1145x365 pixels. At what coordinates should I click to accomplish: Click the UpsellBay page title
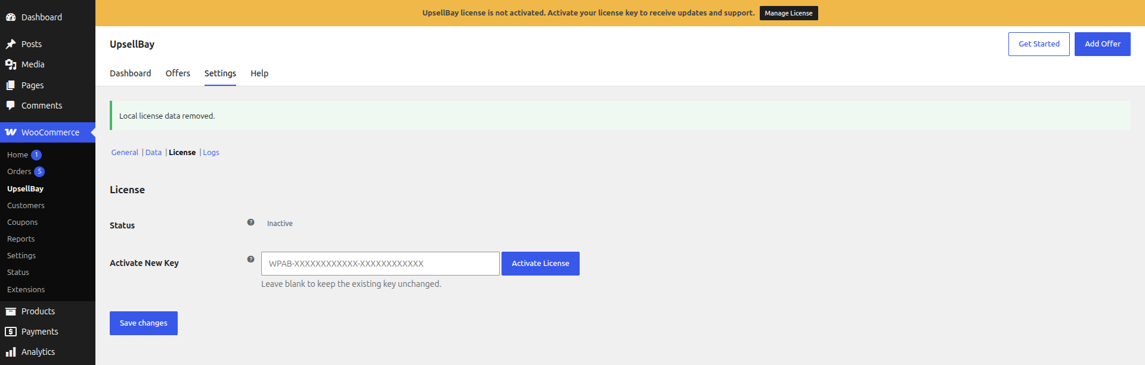(x=132, y=44)
